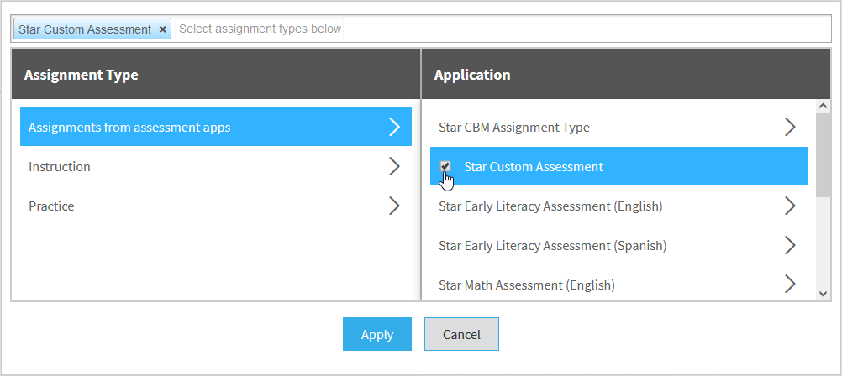842x376 pixels.
Task: Click the Application list scrollbar thumb
Action: tap(824, 155)
